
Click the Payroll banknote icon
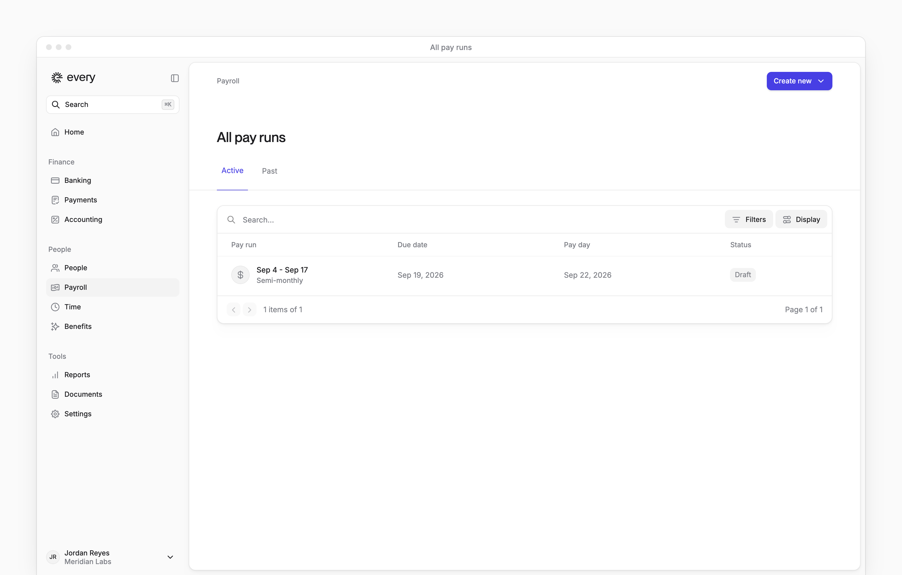pos(55,287)
